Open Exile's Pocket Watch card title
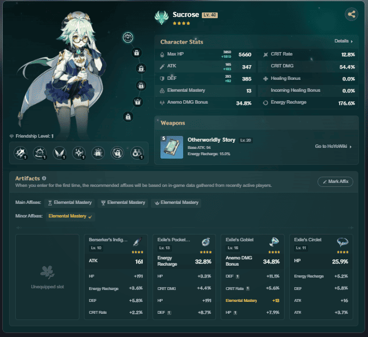368x337 pixels. coord(174,240)
